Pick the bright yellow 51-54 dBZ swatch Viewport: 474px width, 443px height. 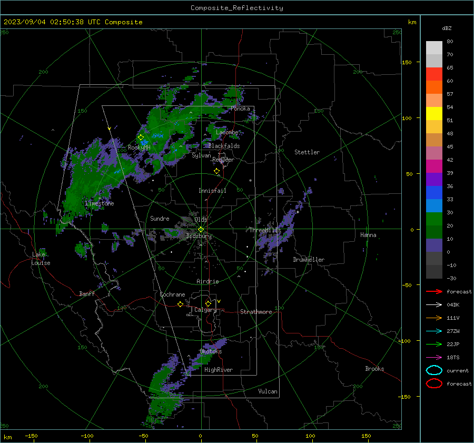coord(434,113)
